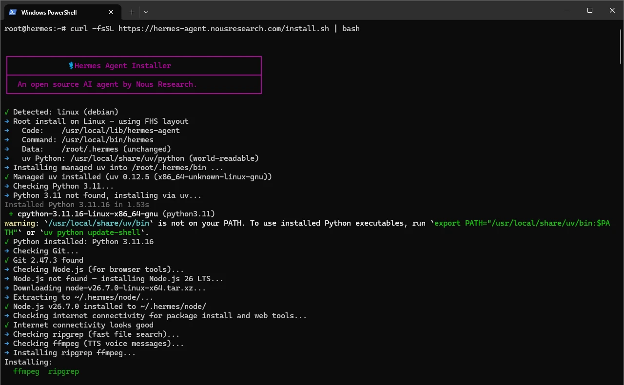
Task: Click the path '/usr/local/bin/hermes'
Action: [108, 140]
